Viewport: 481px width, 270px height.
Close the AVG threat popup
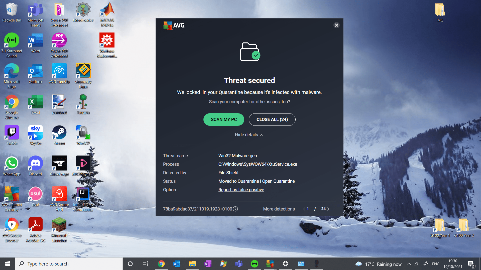(x=336, y=25)
